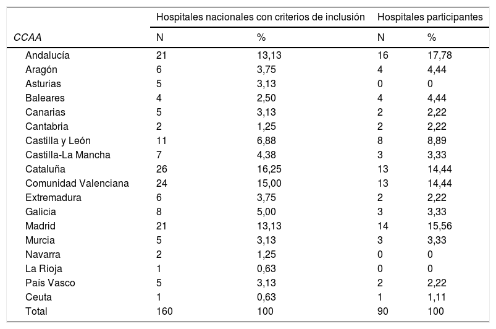Click the Aragón row label
496x329 pixels.
point(42,70)
